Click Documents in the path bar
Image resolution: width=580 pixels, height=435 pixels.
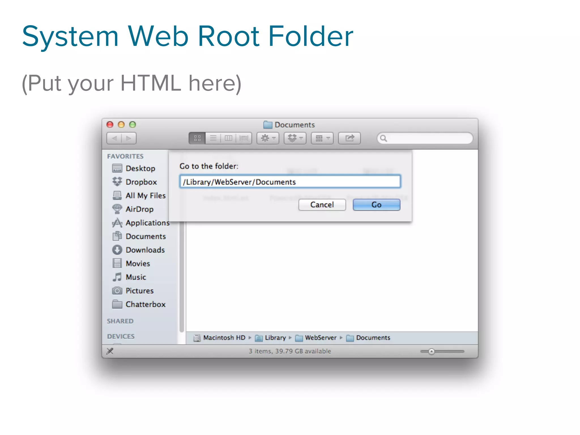pyautogui.click(x=373, y=338)
